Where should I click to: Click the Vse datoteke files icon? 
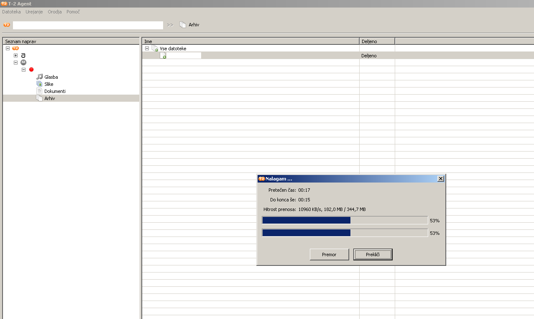click(155, 49)
